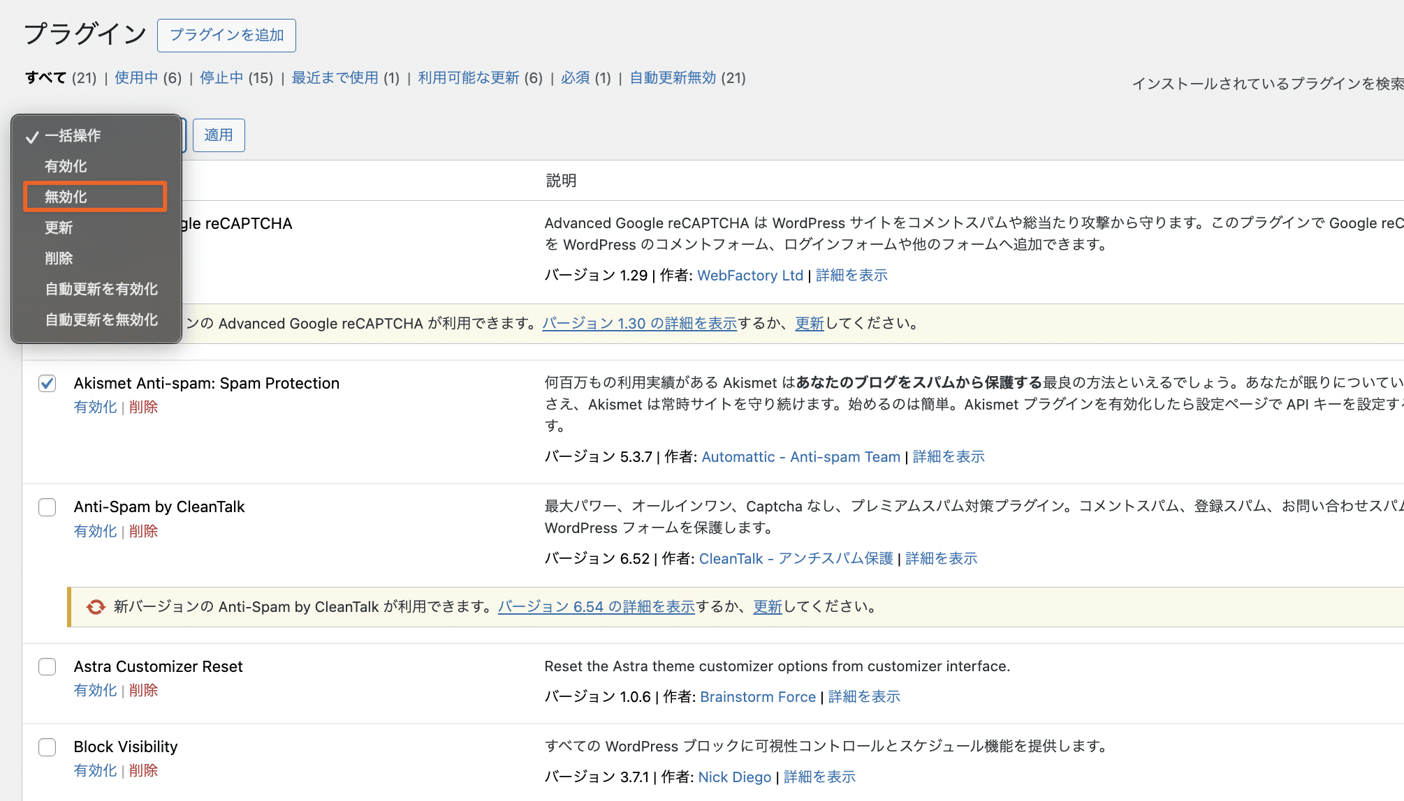This screenshot has width=1404, height=801.
Task: Open the WebFactory Ltd author link
Action: 749,275
